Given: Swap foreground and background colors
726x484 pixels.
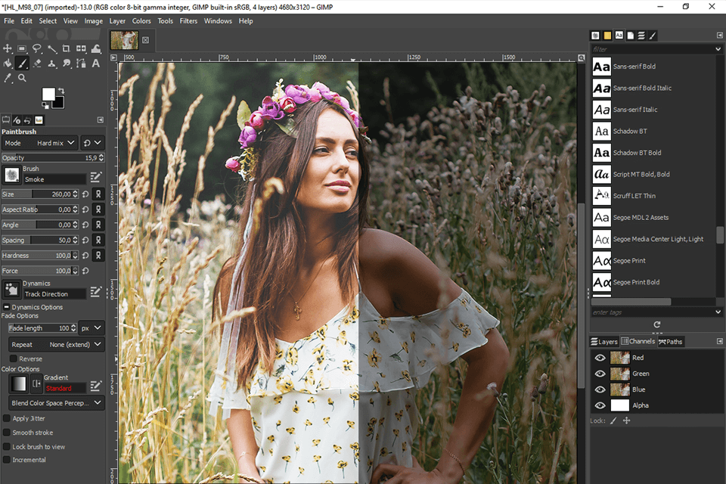Looking at the screenshot, I should [x=63, y=89].
